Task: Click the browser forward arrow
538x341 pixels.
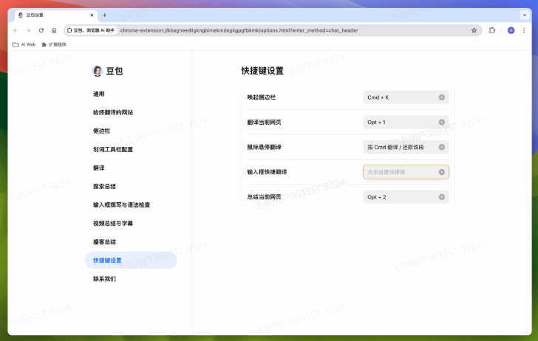Action: click(29, 30)
